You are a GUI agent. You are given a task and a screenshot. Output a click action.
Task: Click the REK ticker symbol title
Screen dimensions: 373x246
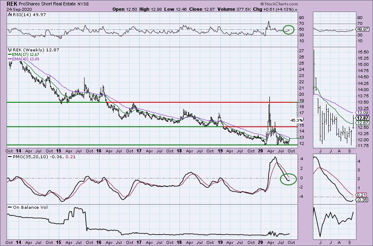click(12, 4)
